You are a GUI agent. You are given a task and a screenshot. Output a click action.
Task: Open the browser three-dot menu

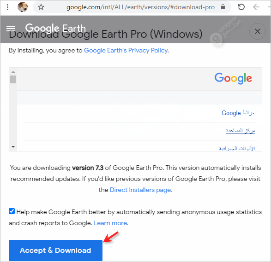(x=7, y=7)
